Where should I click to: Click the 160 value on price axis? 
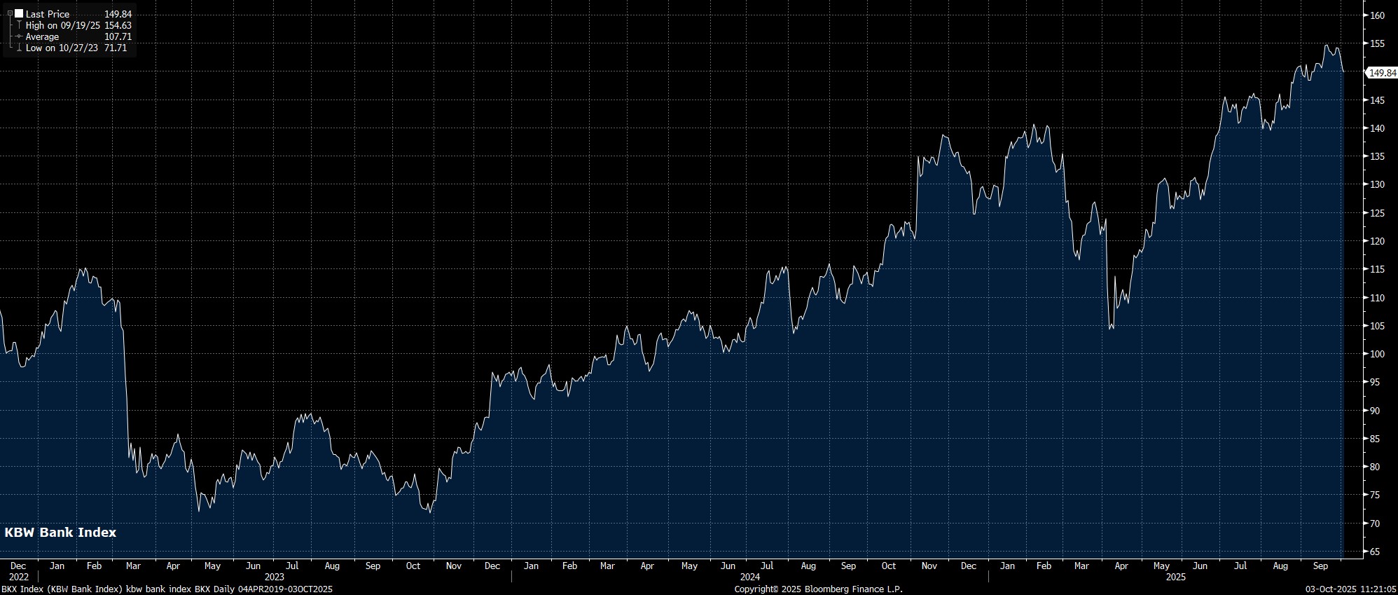[x=1376, y=15]
